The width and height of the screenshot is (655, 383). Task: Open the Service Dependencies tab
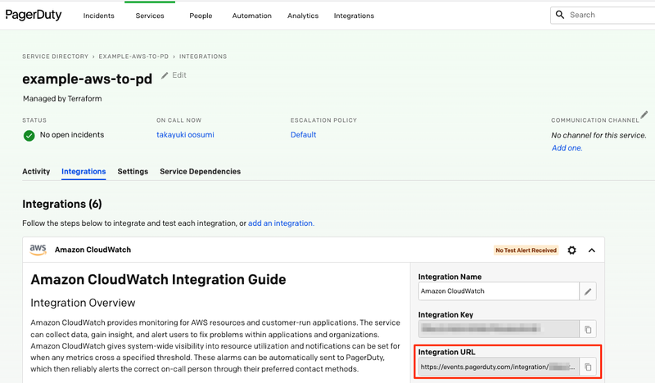point(200,171)
